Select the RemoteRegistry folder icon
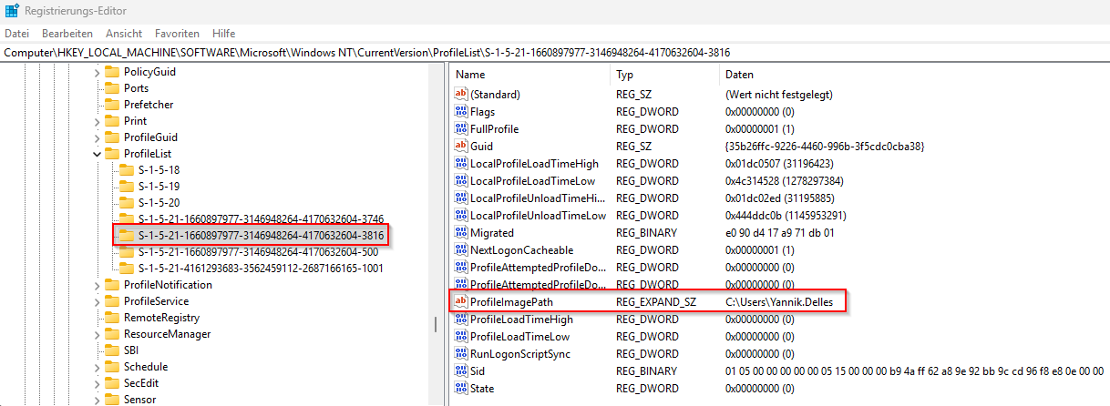Image resolution: width=1110 pixels, height=406 pixels. (x=112, y=318)
